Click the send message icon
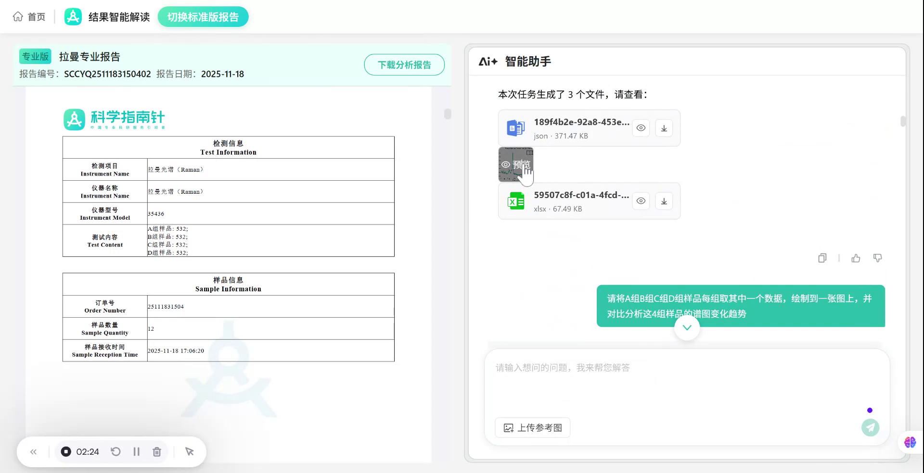Viewport: 924px width, 473px height. (870, 427)
